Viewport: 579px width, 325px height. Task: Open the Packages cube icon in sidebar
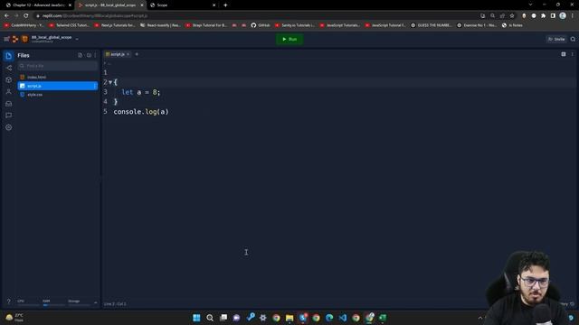pyautogui.click(x=8, y=79)
